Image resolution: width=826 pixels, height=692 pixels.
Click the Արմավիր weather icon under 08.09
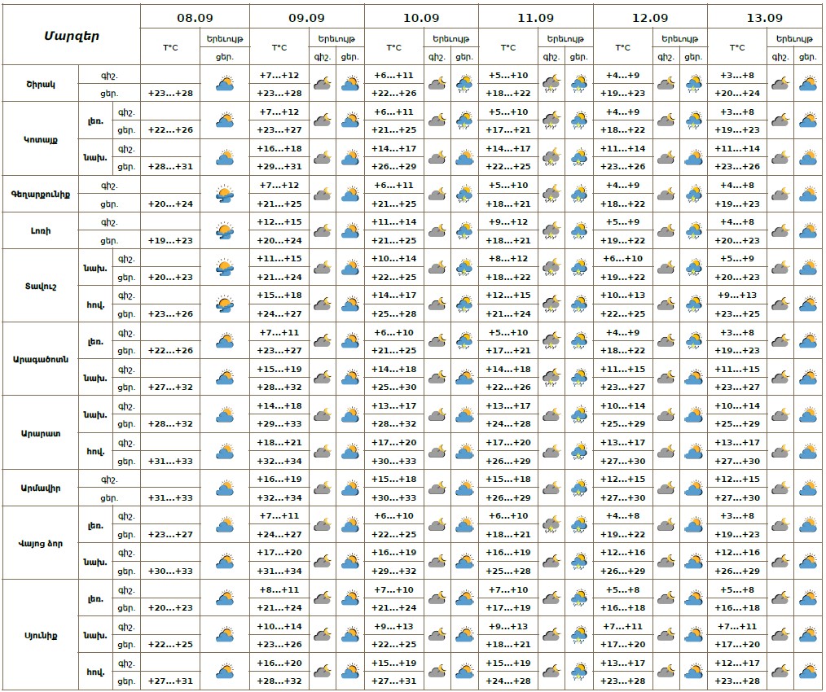click(x=225, y=488)
